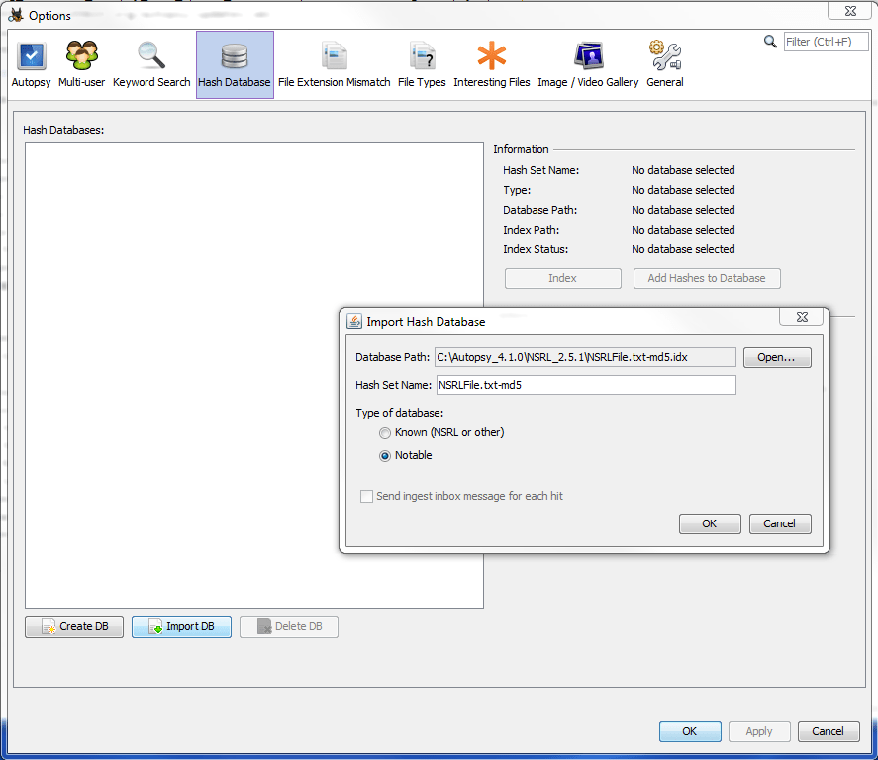Click inside the Filter search box
Viewport: 878px width, 760px height.
[x=826, y=42]
